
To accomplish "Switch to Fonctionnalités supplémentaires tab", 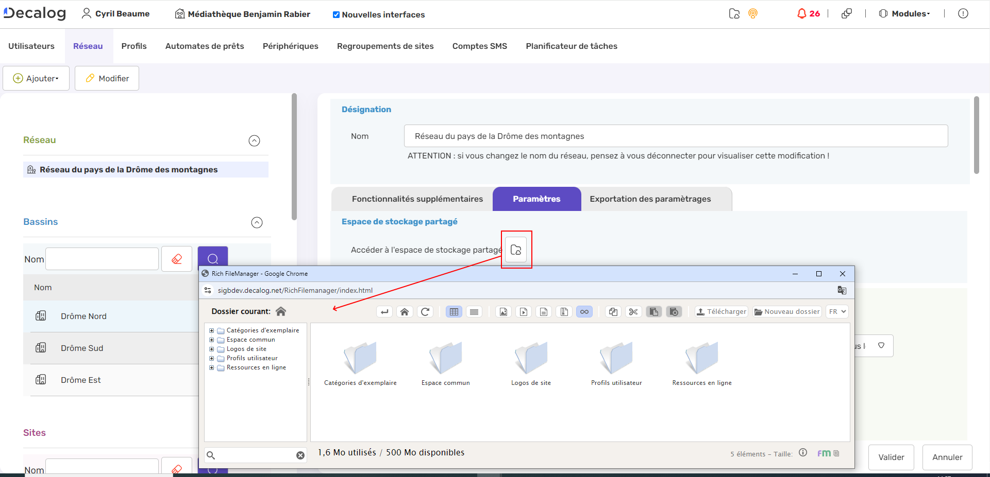I will click(417, 199).
